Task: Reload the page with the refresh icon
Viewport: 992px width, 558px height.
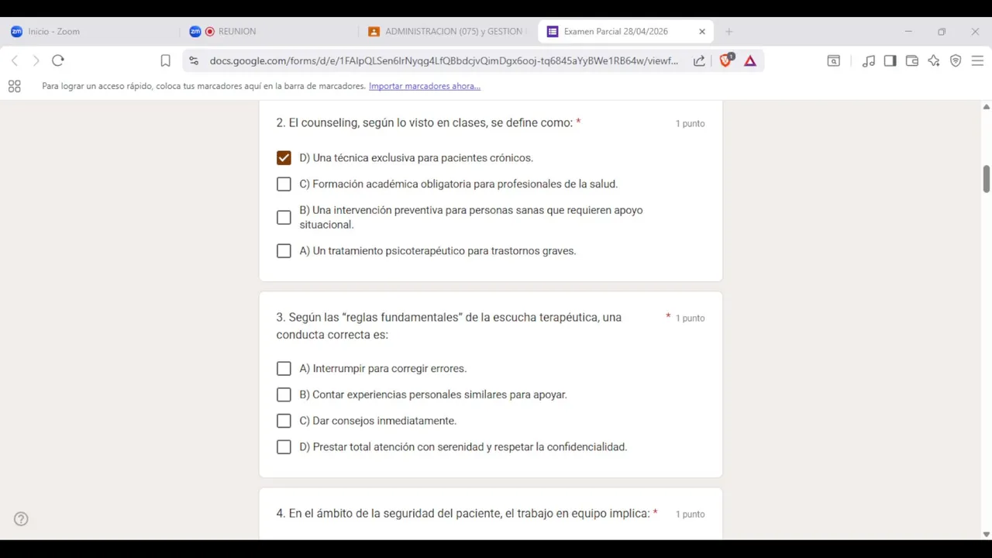Action: [x=58, y=60]
